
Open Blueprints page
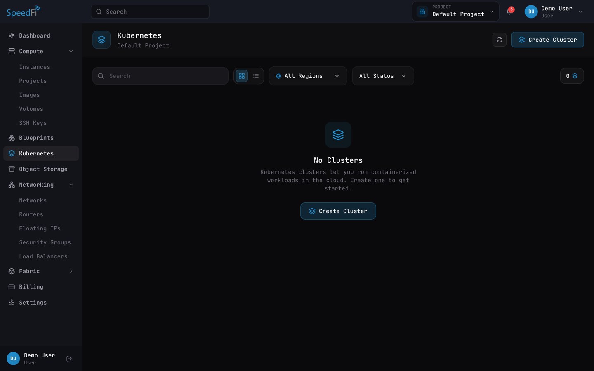[x=41, y=138]
